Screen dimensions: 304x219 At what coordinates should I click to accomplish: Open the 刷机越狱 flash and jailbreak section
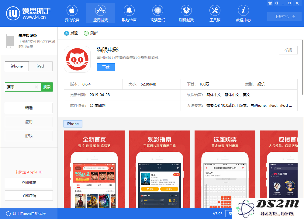(186, 13)
